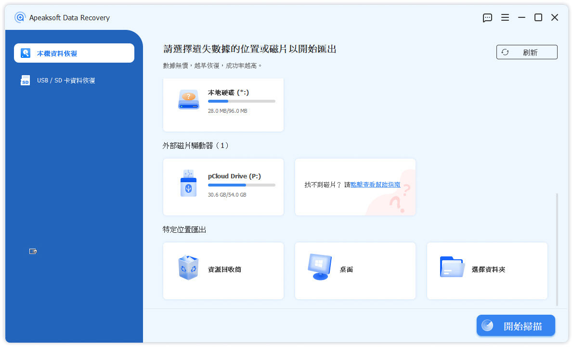Image resolution: width=573 pixels, height=347 pixels.
Task: Click the circular arrows refresh icon
Action: pyautogui.click(x=505, y=52)
